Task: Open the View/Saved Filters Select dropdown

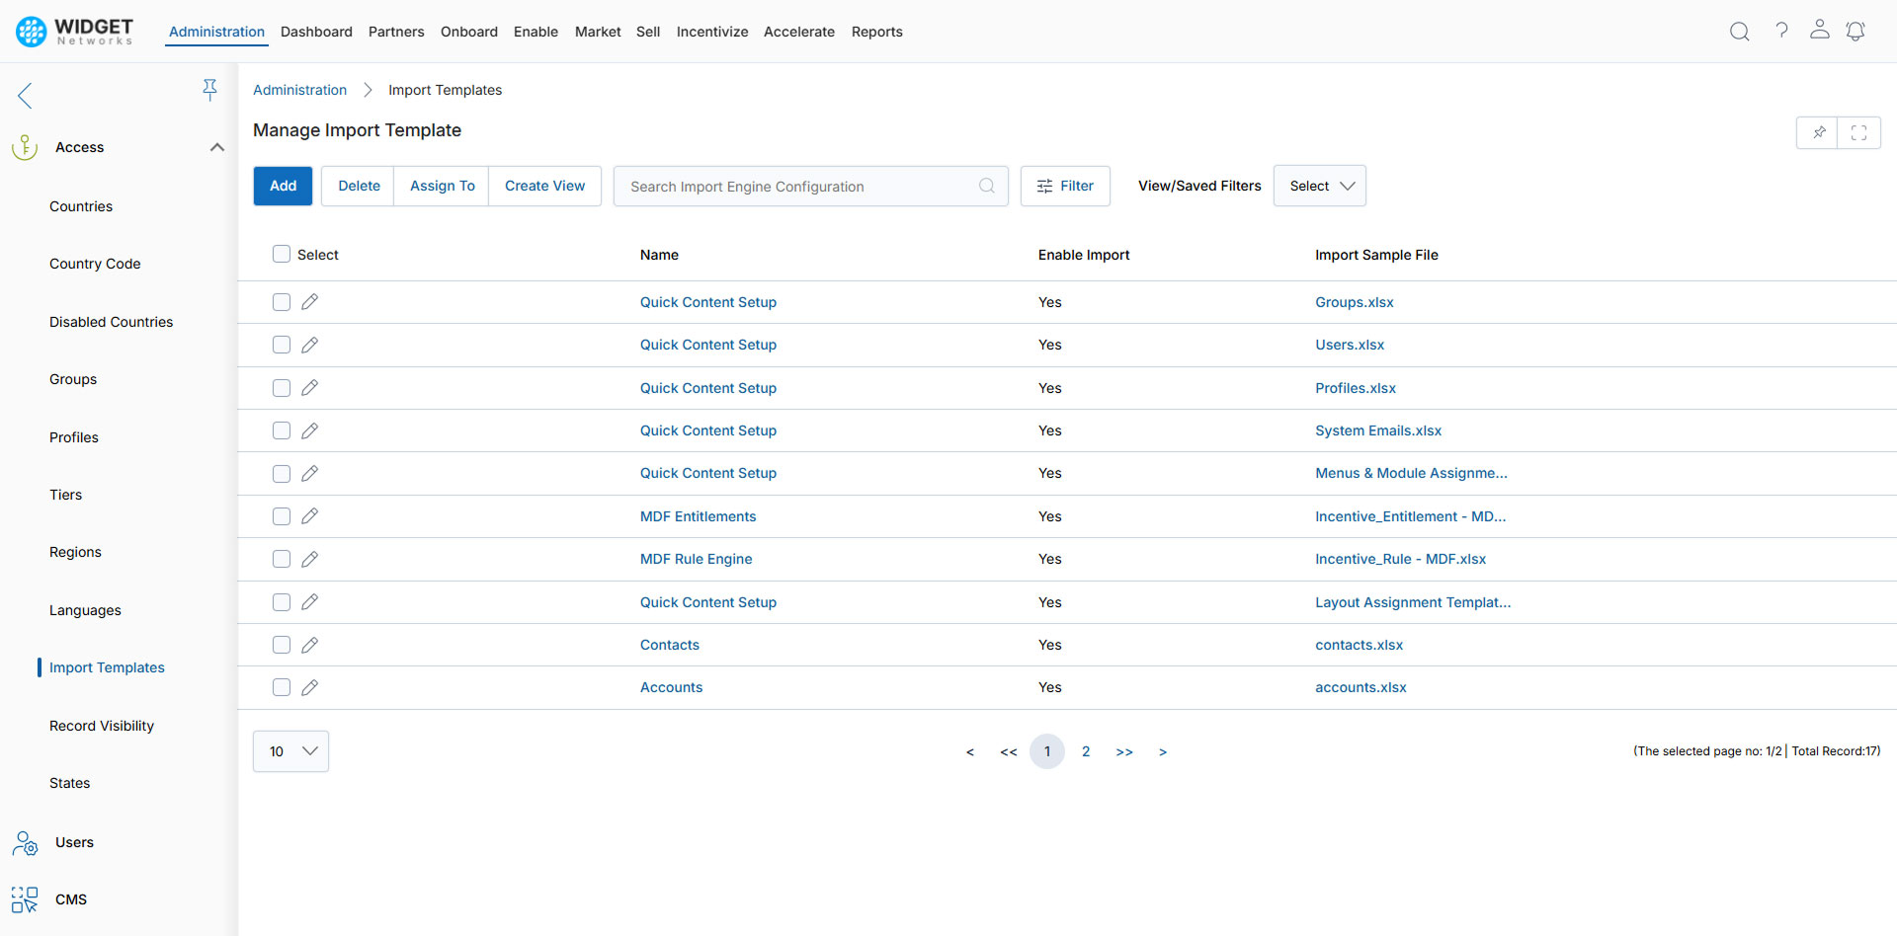Action: point(1319,186)
